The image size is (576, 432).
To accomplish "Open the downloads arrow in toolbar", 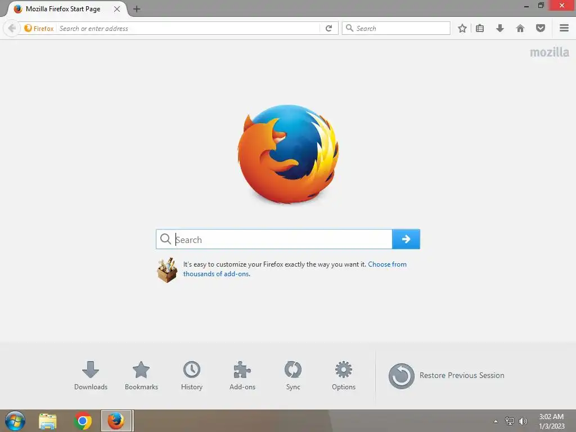I will tap(500, 28).
